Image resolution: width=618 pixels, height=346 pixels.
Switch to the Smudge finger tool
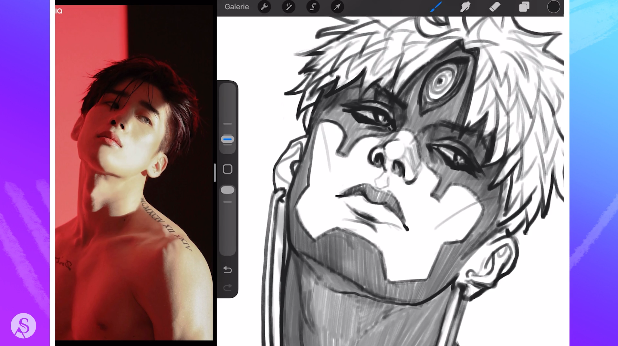point(465,7)
